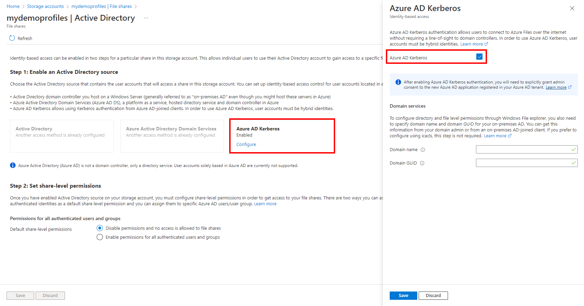Select Disable permissions and no access radio

point(100,228)
